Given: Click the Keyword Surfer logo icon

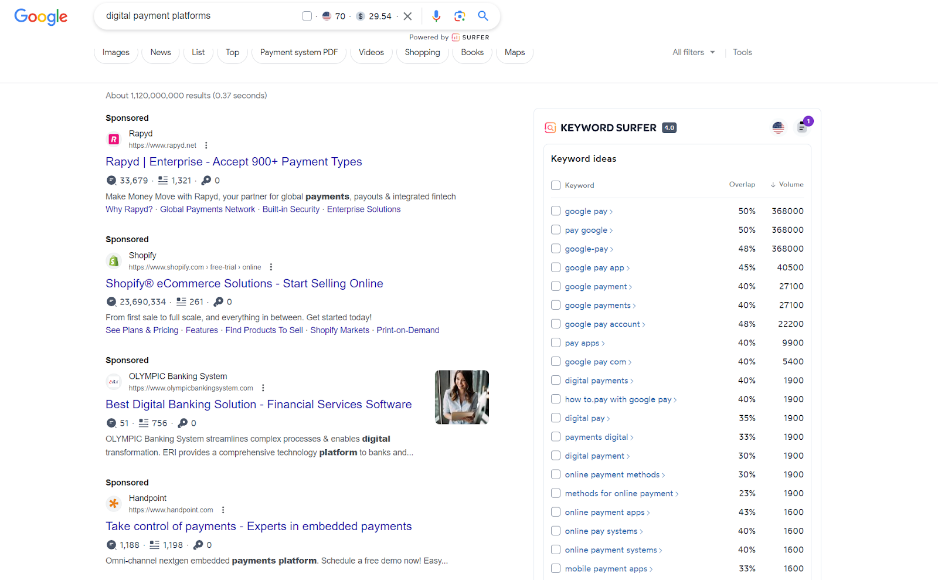Looking at the screenshot, I should (x=550, y=128).
